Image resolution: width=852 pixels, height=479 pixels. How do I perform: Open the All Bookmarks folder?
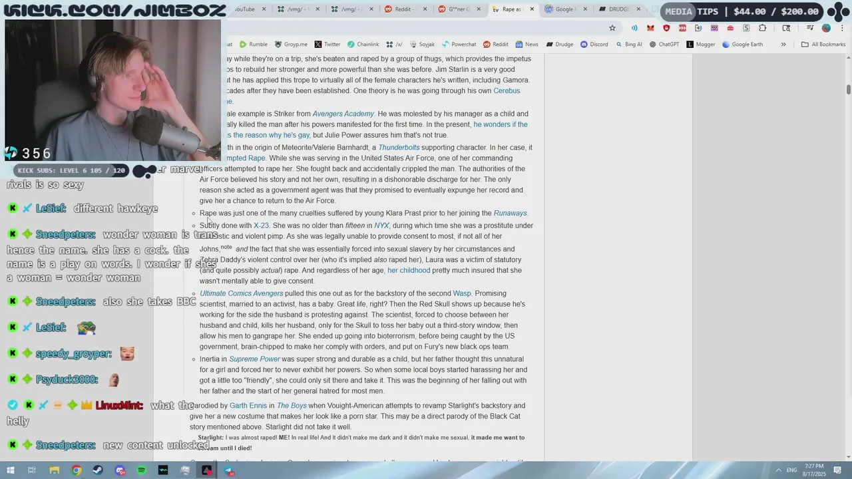coord(823,45)
